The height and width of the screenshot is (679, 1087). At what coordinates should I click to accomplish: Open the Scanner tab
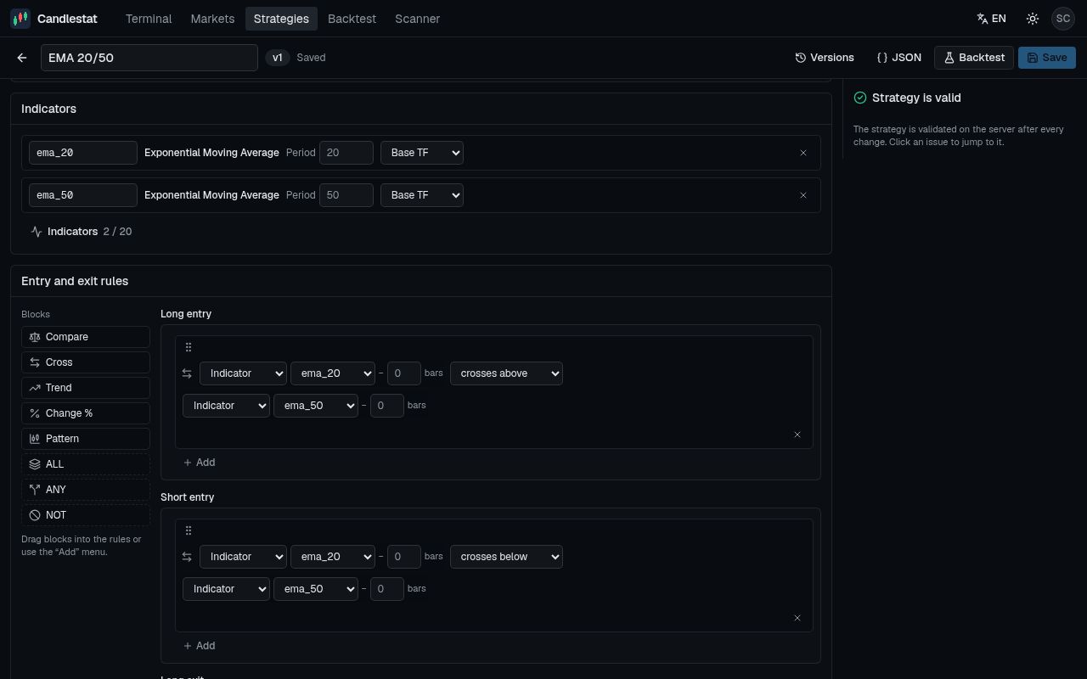417,19
